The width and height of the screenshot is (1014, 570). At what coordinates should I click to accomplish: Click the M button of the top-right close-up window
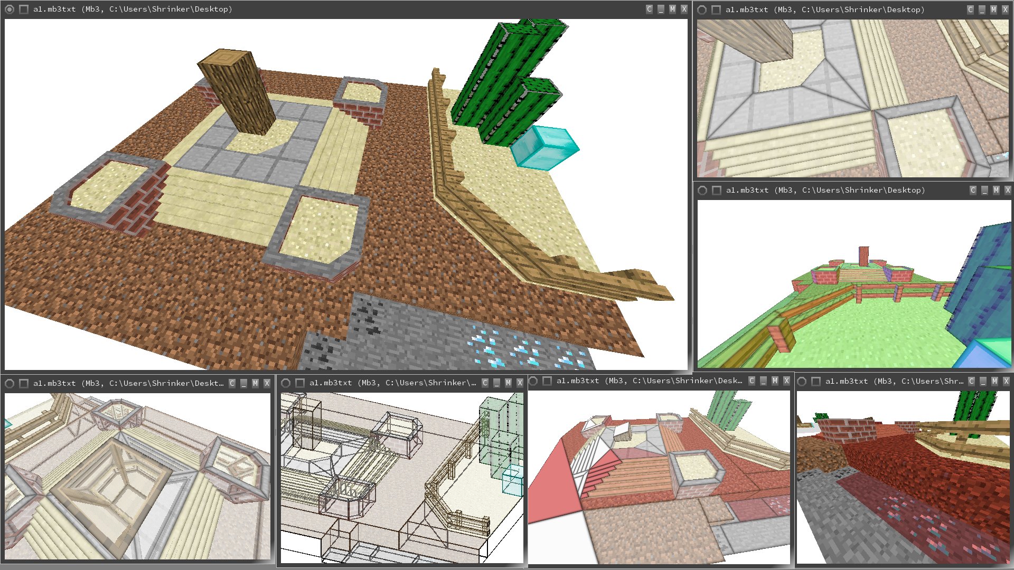[993, 10]
